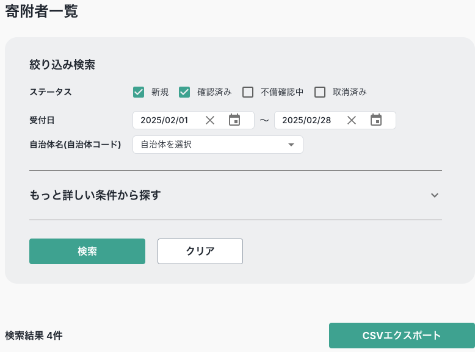Focus the end date field showing 2025/02/28

coord(306,120)
